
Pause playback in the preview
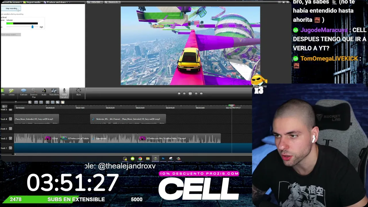tap(190, 93)
